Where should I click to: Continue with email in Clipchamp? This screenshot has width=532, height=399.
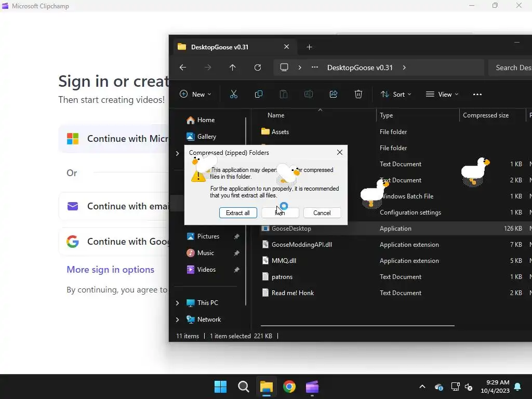[114, 206]
